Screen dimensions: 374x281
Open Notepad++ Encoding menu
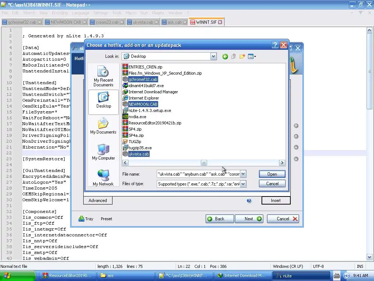tap(60, 13)
